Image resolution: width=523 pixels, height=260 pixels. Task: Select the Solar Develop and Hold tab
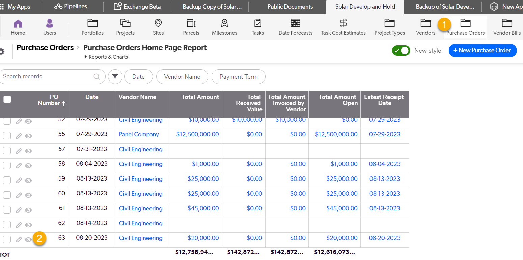click(x=365, y=7)
